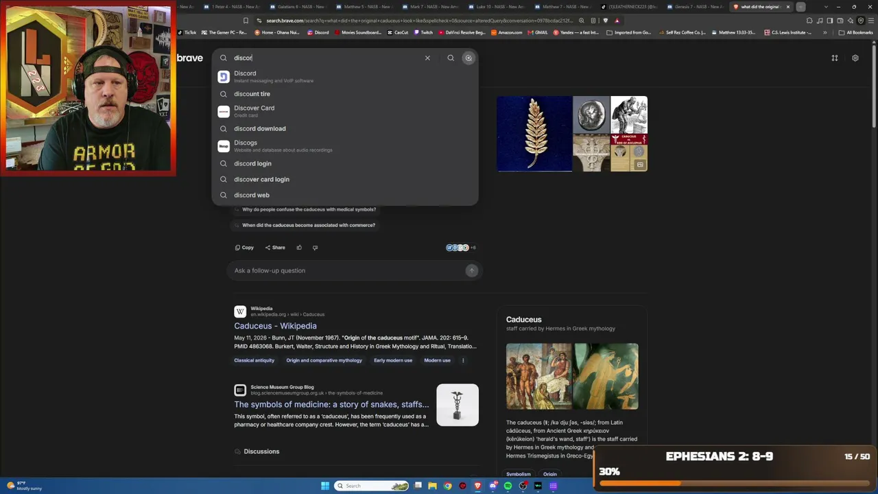
Task: Choose the 'discount tire' suggestion
Action: pos(345,94)
